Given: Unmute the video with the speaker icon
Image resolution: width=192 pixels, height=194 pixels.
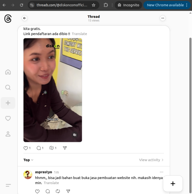Looking at the screenshot, I should pos(75,135).
